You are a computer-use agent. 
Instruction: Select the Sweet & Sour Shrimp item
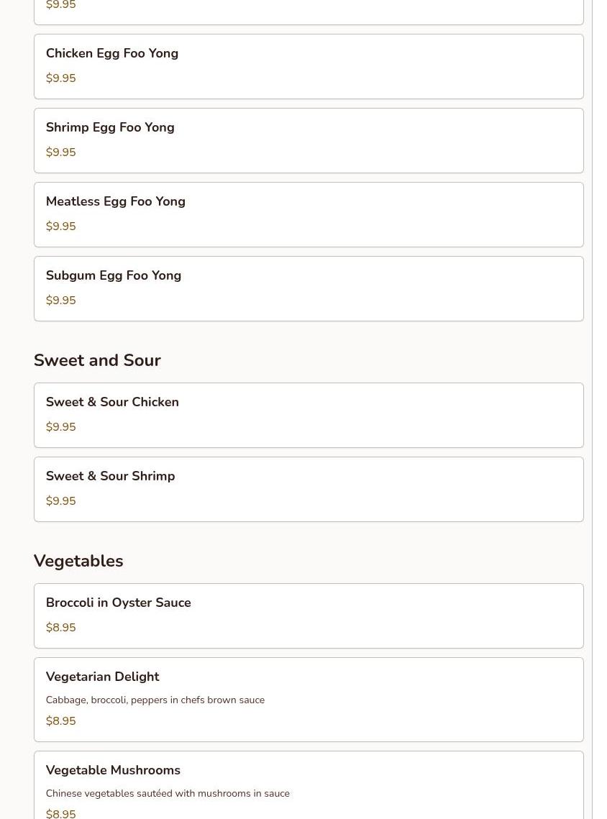[110, 476]
